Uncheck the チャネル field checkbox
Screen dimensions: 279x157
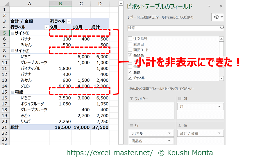(x=130, y=78)
